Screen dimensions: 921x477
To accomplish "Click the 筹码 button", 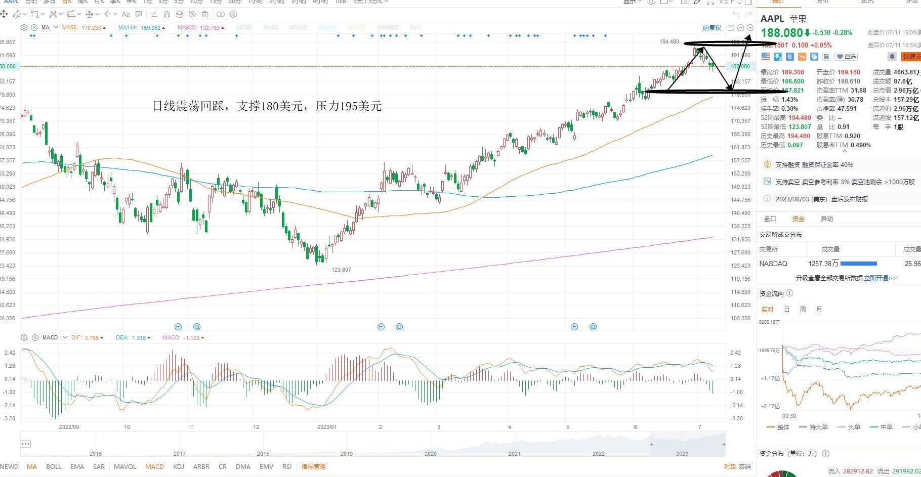I will [744, 467].
